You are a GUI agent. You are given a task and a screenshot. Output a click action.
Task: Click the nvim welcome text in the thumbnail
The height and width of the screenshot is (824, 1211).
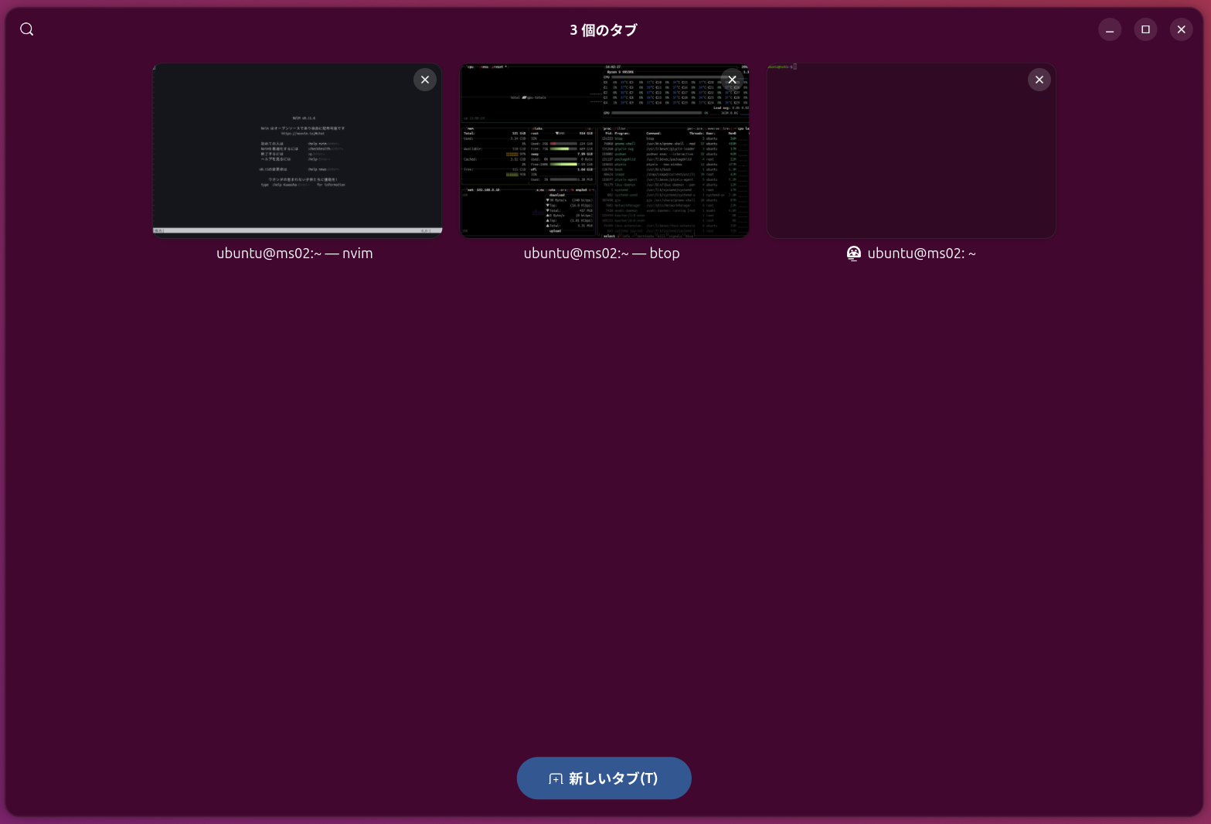coord(303,151)
